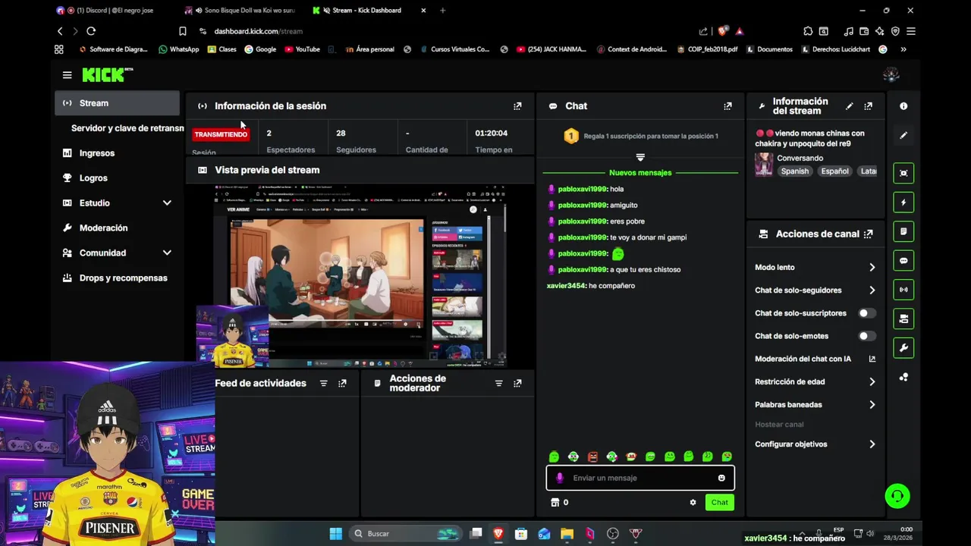Toggle the broadcast session widget in right rail
971x546 pixels.
(x=903, y=290)
